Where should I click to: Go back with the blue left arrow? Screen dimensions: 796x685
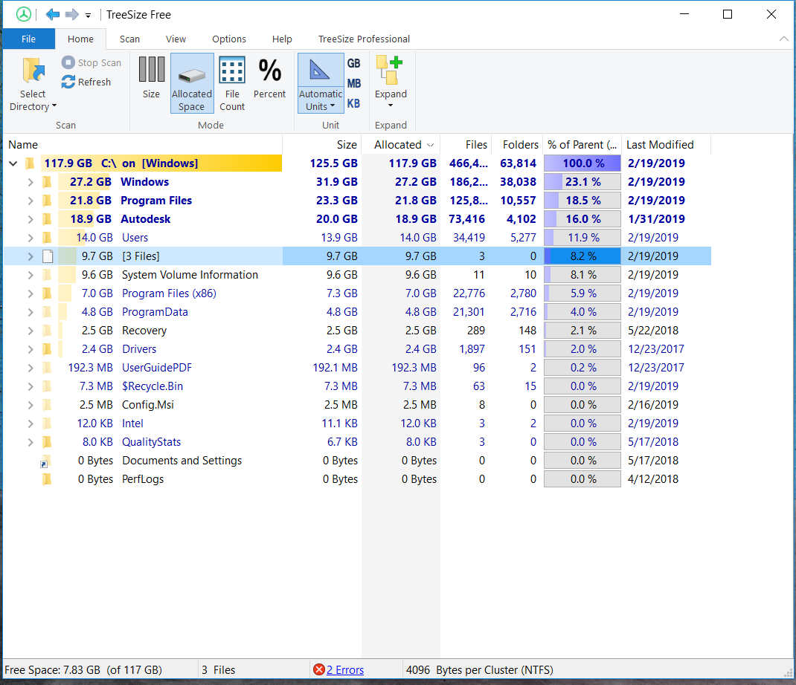pyautogui.click(x=52, y=14)
